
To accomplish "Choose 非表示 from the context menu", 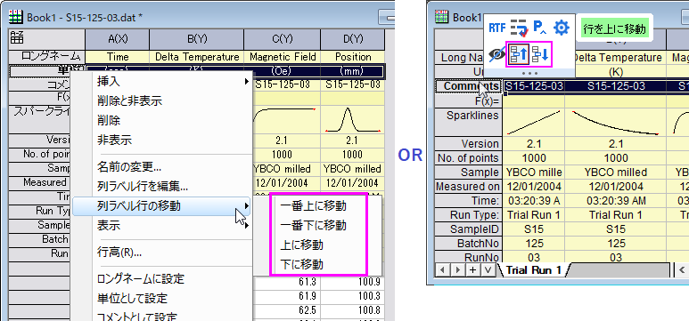I will click(x=161, y=140).
